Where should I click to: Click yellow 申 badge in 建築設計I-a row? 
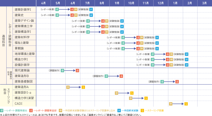117,93
